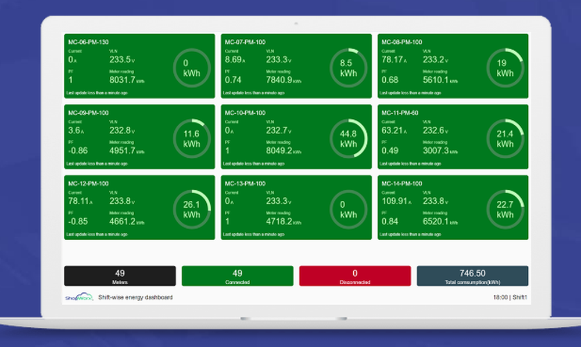Click the 232.8 V voltage value

tap(122, 130)
